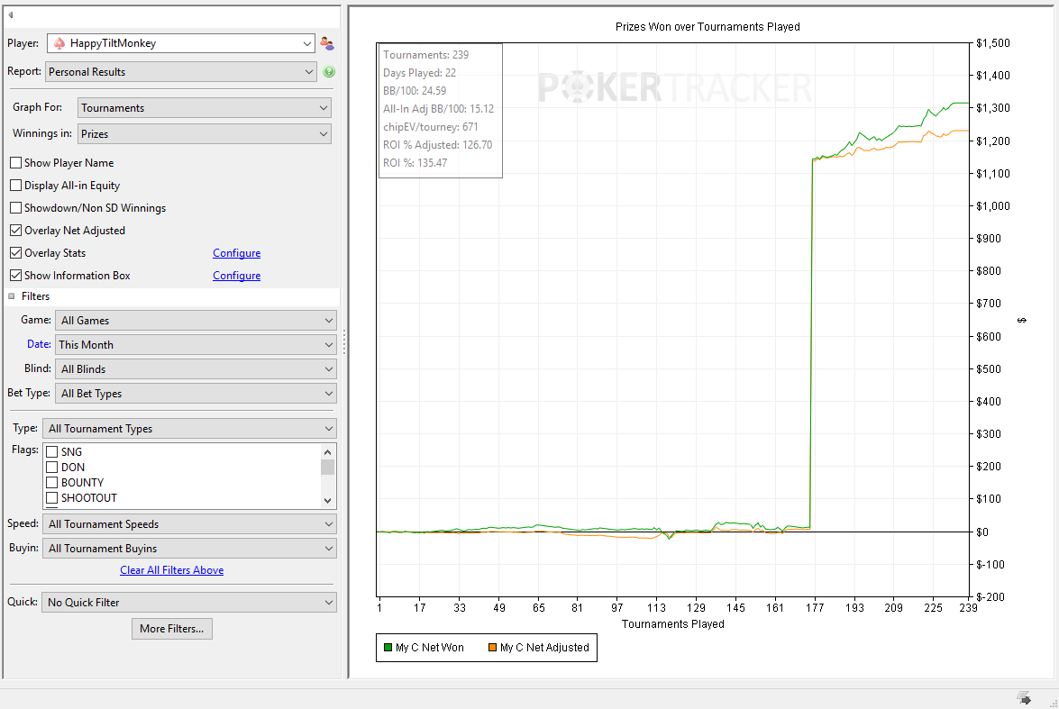Open the Graph For Tournaments dropdown
The width and height of the screenshot is (1059, 709).
click(205, 108)
